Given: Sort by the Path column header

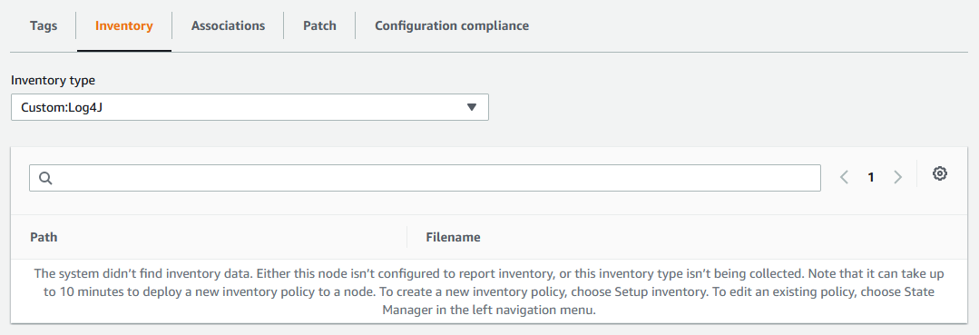Looking at the screenshot, I should [44, 238].
